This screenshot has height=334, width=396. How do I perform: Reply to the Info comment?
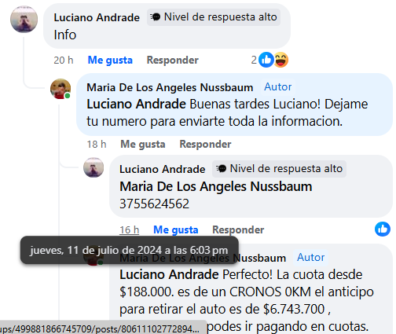(x=173, y=60)
